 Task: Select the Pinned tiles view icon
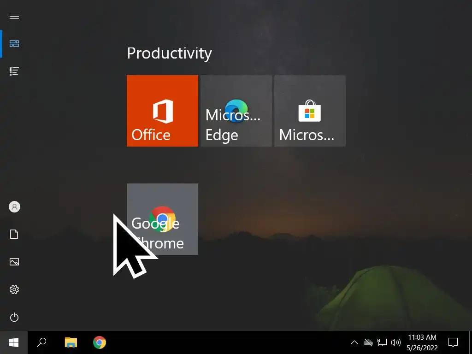(x=14, y=44)
